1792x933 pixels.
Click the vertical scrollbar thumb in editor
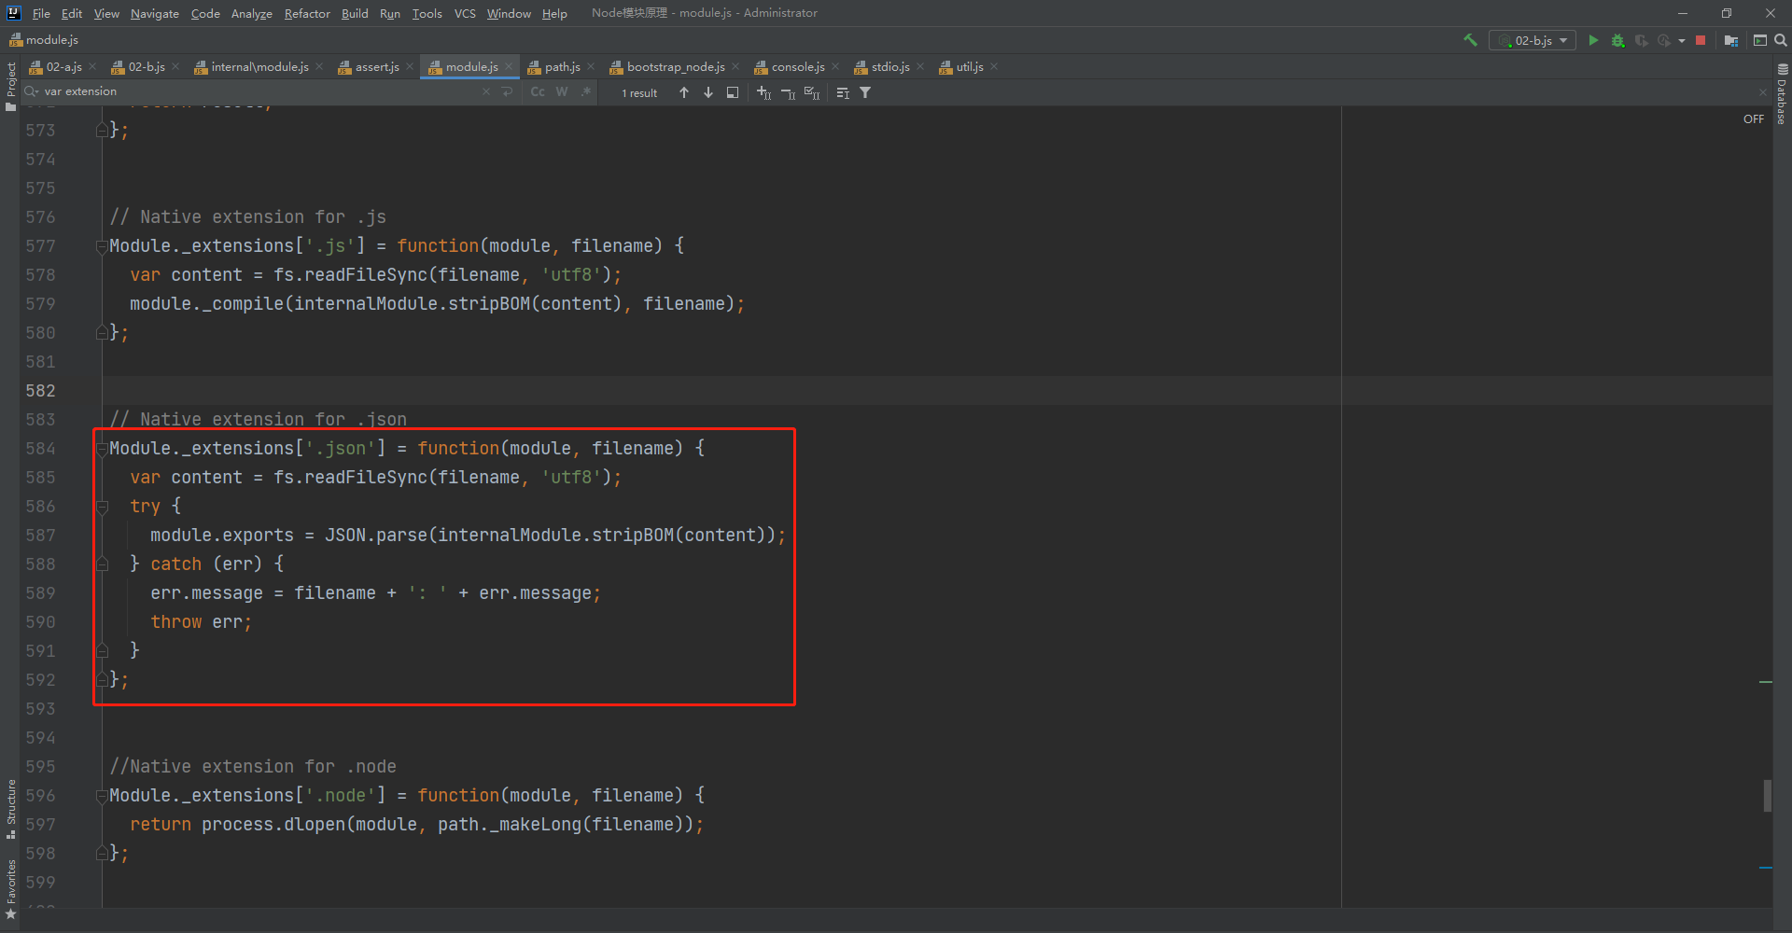pyautogui.click(x=1767, y=796)
